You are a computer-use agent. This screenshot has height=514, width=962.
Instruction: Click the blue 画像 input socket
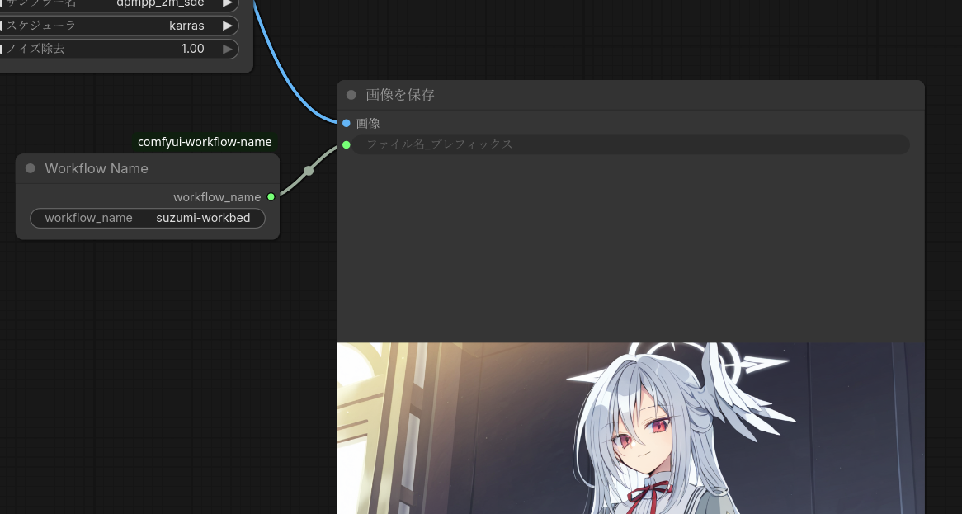click(346, 123)
